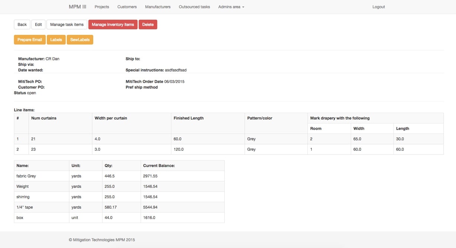Log out using the Logout link
Image resolution: width=456 pixels, height=248 pixels.
(378, 7)
